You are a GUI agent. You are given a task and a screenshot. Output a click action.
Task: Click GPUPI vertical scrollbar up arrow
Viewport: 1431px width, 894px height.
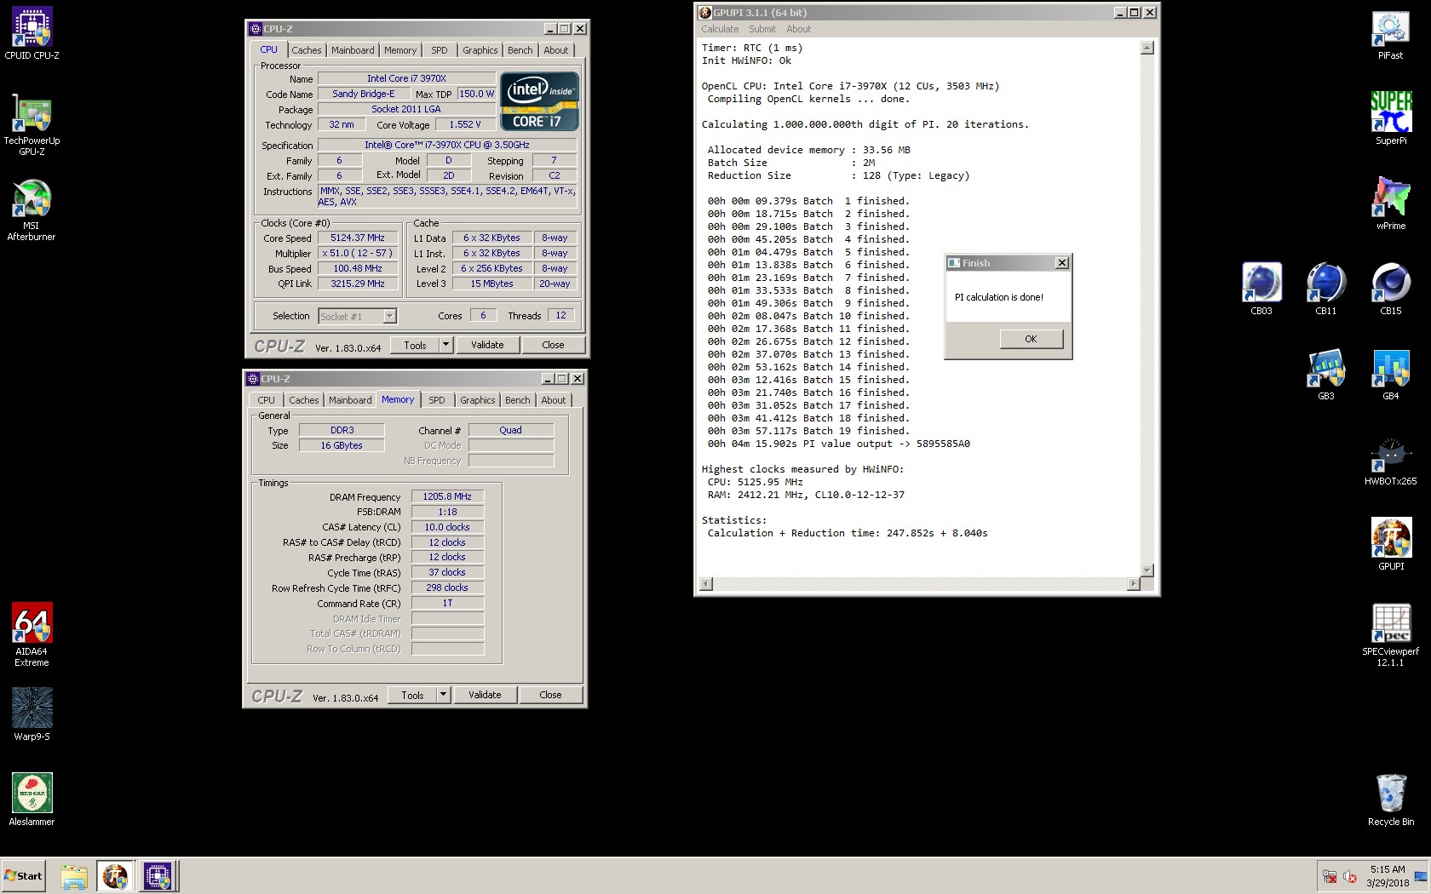point(1147,48)
